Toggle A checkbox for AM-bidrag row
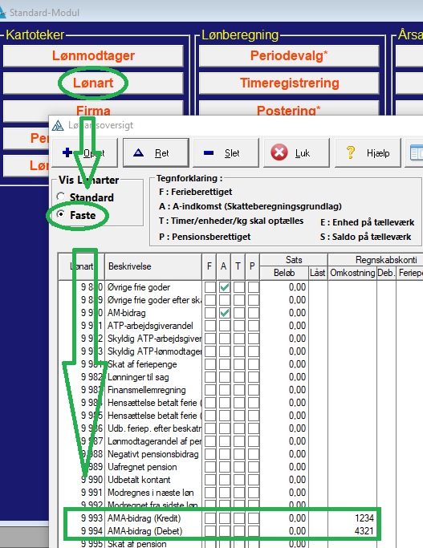The height and width of the screenshot is (548, 423). pyautogui.click(x=225, y=313)
